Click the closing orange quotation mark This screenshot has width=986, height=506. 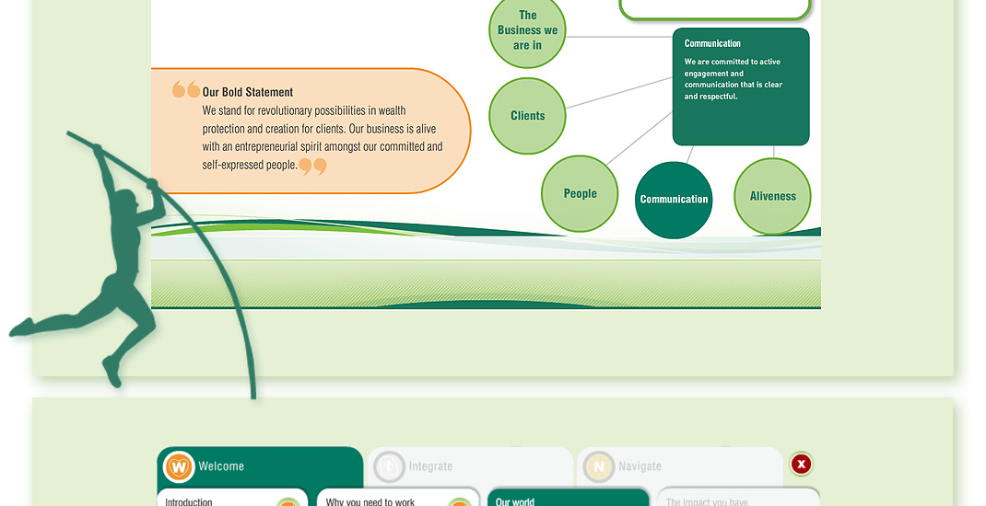point(312,167)
